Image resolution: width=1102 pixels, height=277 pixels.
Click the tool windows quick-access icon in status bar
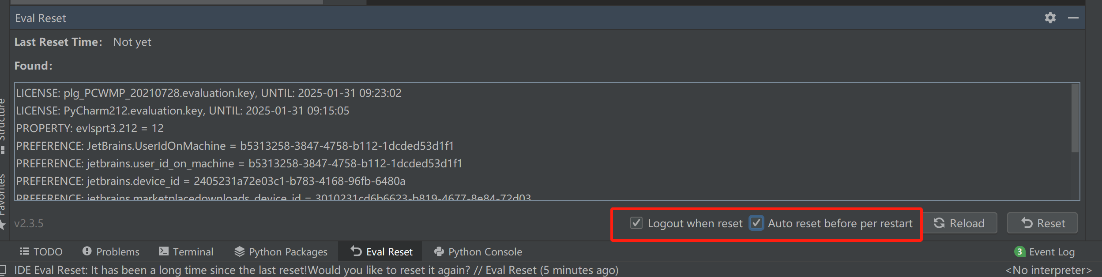pyautogui.click(x=3, y=270)
